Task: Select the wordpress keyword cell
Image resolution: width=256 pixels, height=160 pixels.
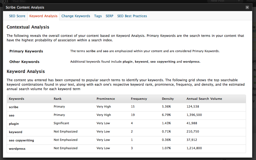Action: [x=17, y=149]
